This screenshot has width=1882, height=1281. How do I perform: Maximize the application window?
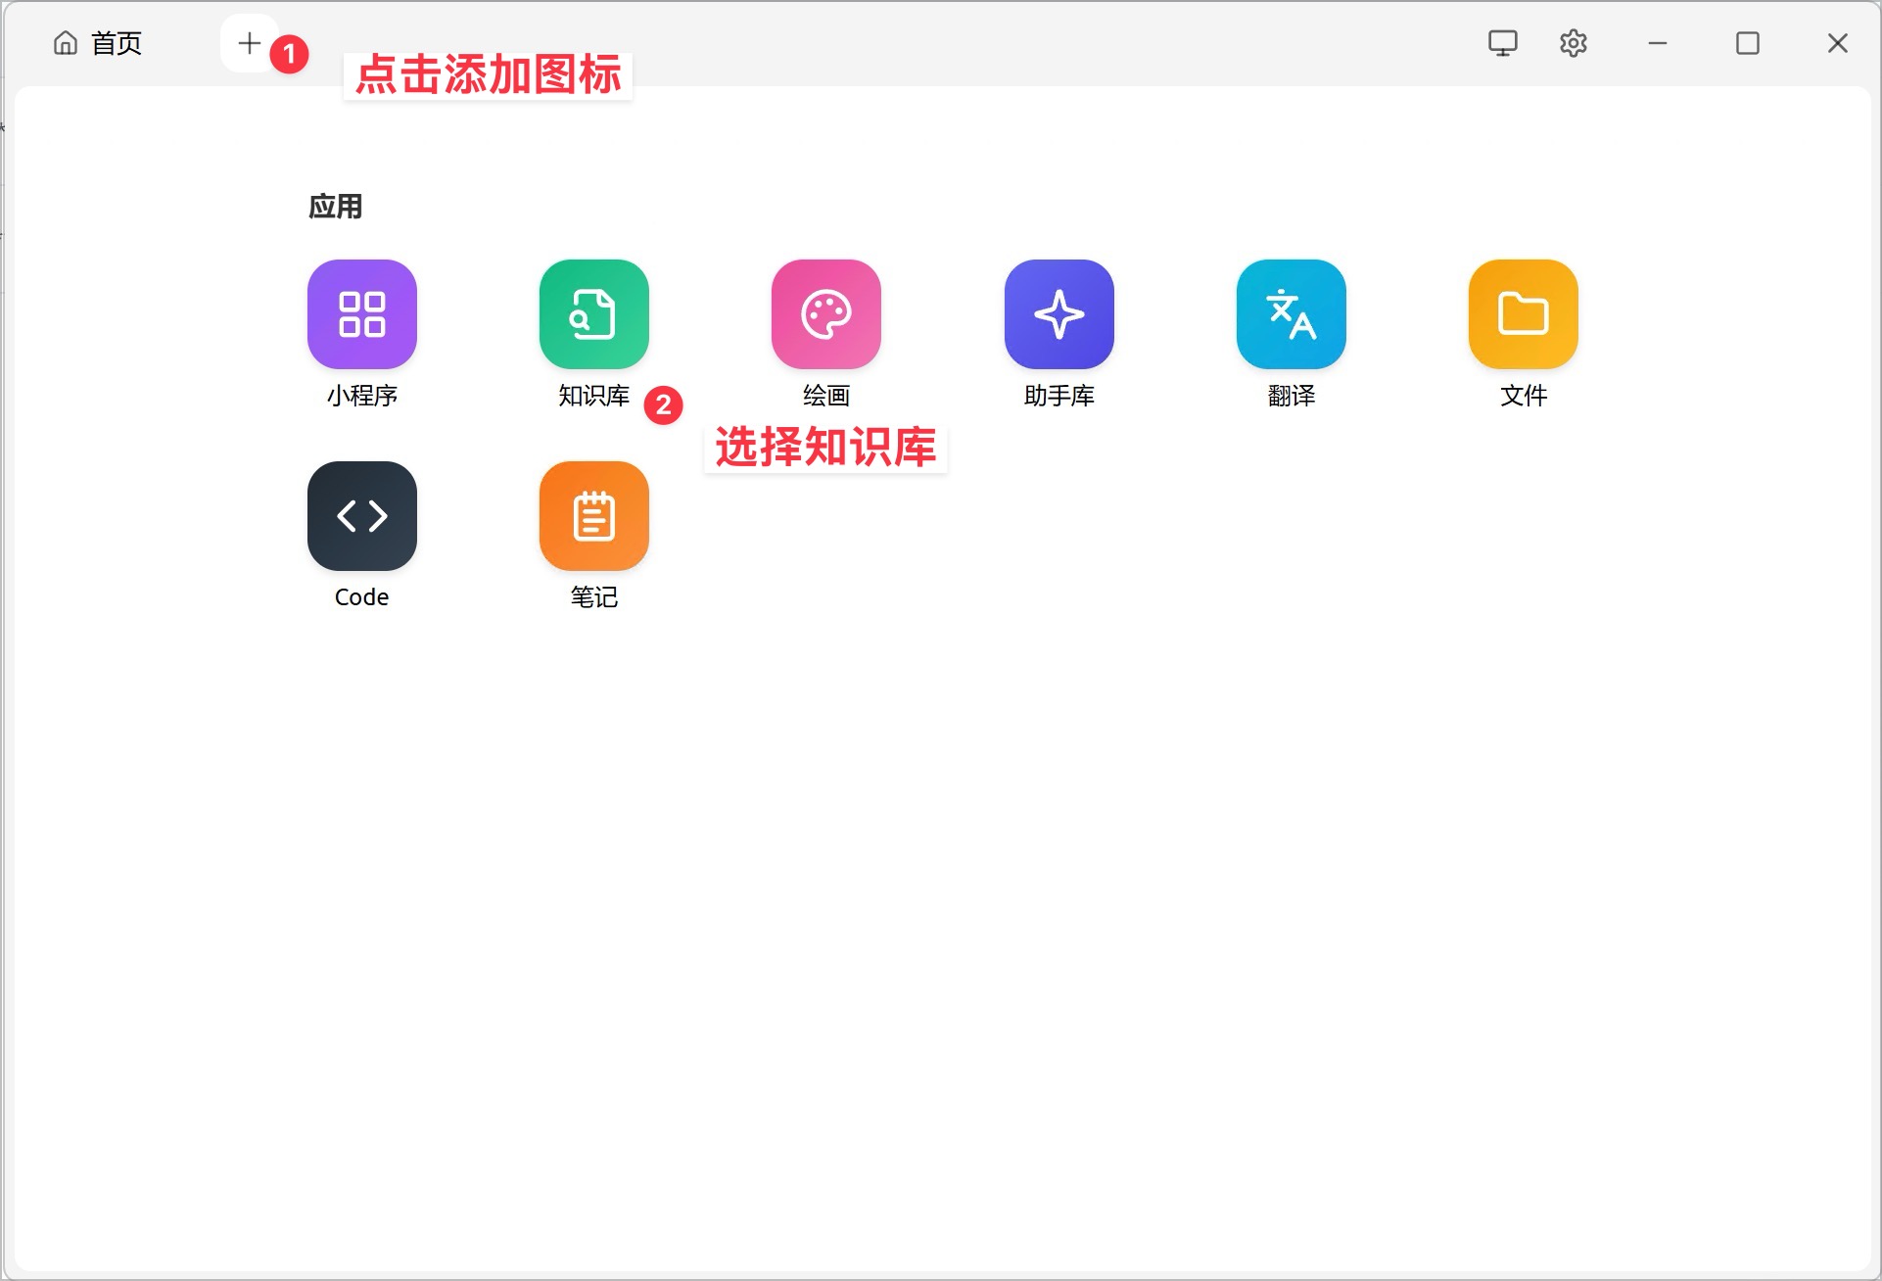[x=1747, y=43]
